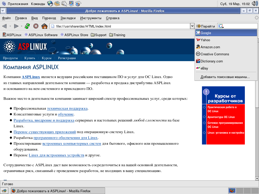Open the ASPLinux Store bookmark
Image resolution: width=259 pixels, height=194 pixels.
tap(74, 35)
